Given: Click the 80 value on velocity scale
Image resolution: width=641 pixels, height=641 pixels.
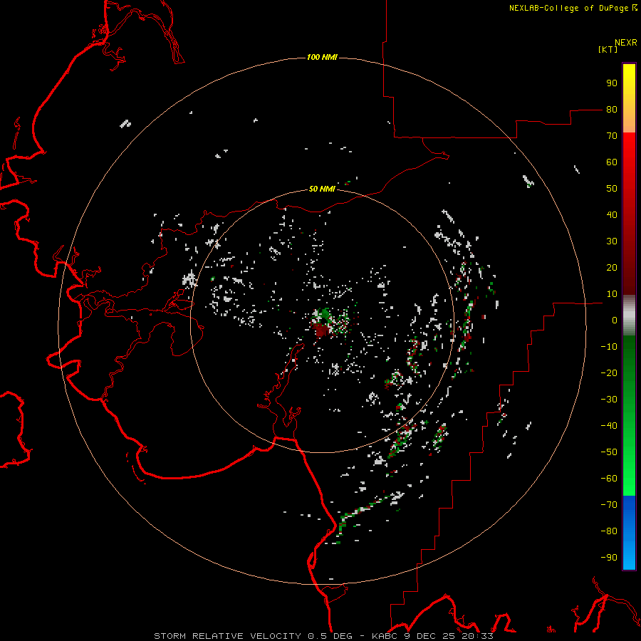Looking at the screenshot, I should (612, 110).
